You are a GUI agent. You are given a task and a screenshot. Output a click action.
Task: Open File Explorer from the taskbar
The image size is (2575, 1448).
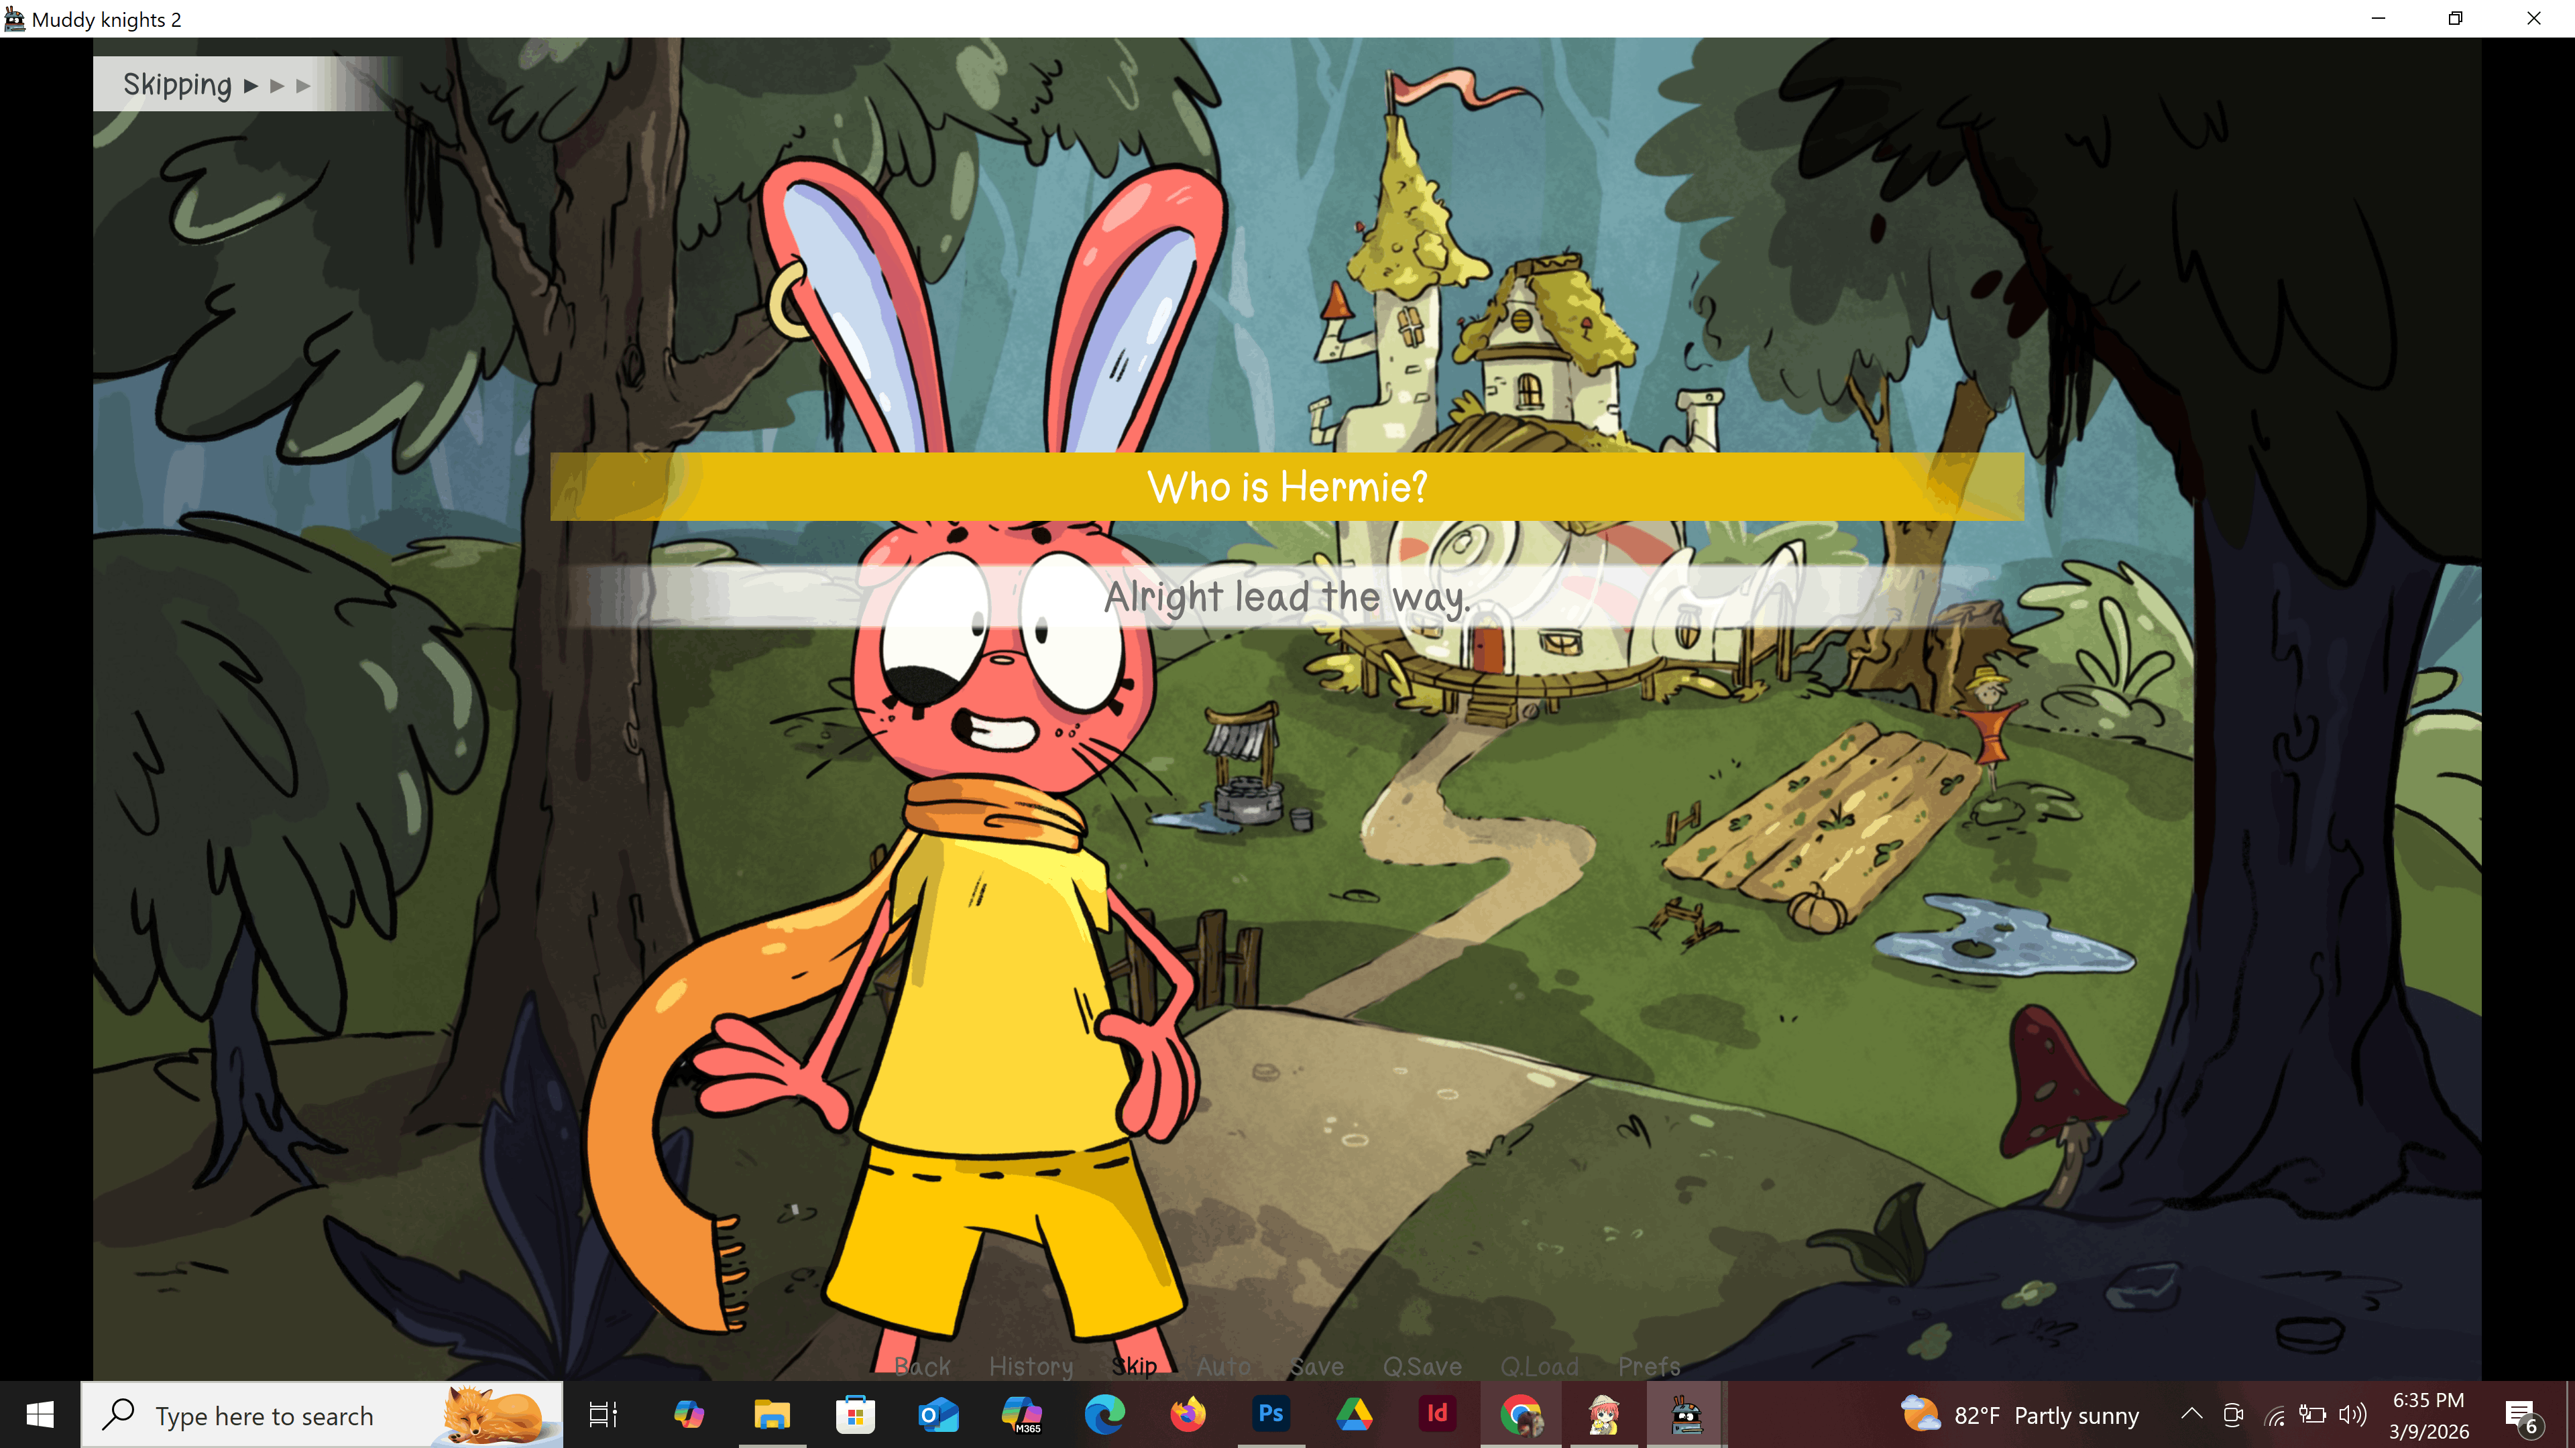coord(772,1415)
